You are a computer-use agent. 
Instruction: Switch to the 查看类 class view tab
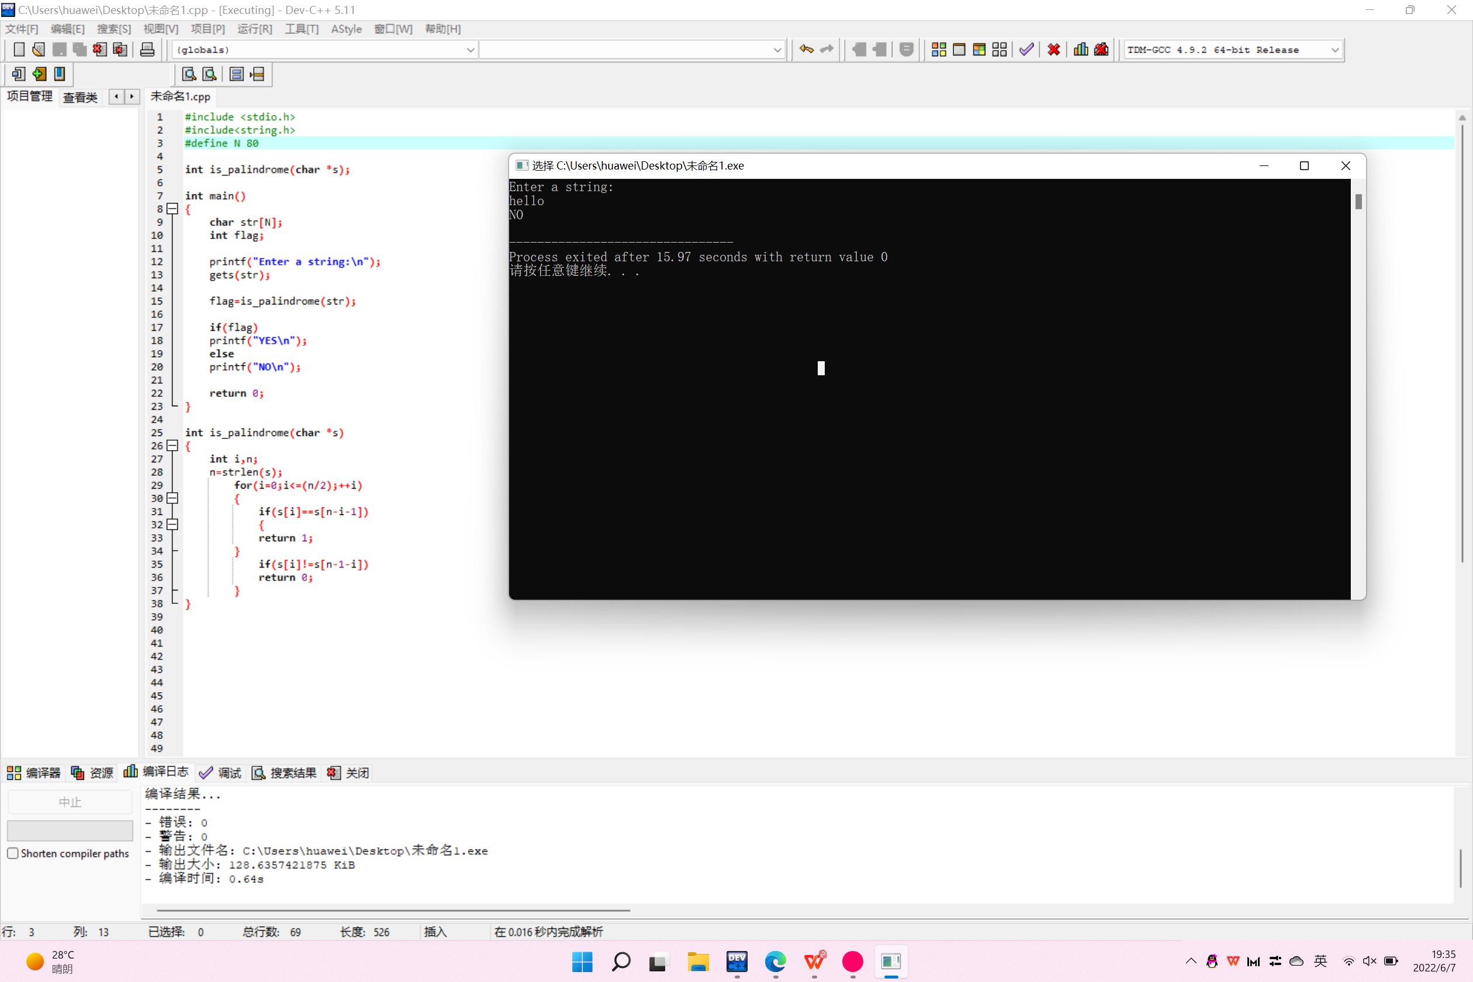[80, 97]
